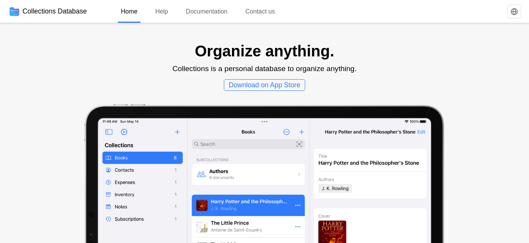529x243 pixels.
Task: Select the Contacts collection
Action: 143,170
